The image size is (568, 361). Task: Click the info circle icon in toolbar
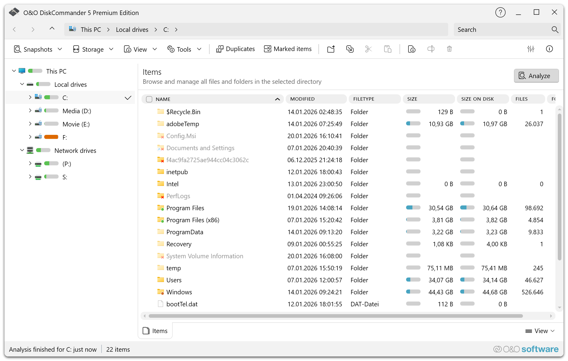pyautogui.click(x=549, y=49)
